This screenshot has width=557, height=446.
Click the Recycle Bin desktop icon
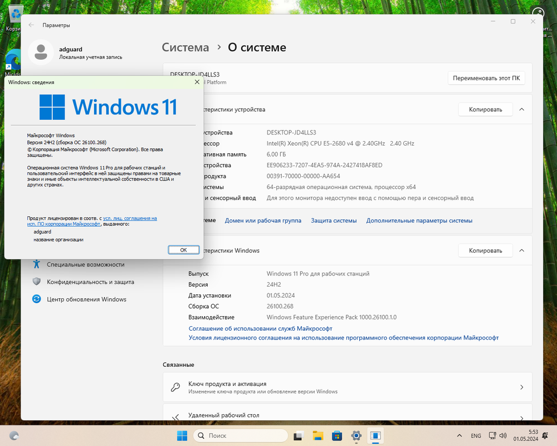(x=13, y=18)
